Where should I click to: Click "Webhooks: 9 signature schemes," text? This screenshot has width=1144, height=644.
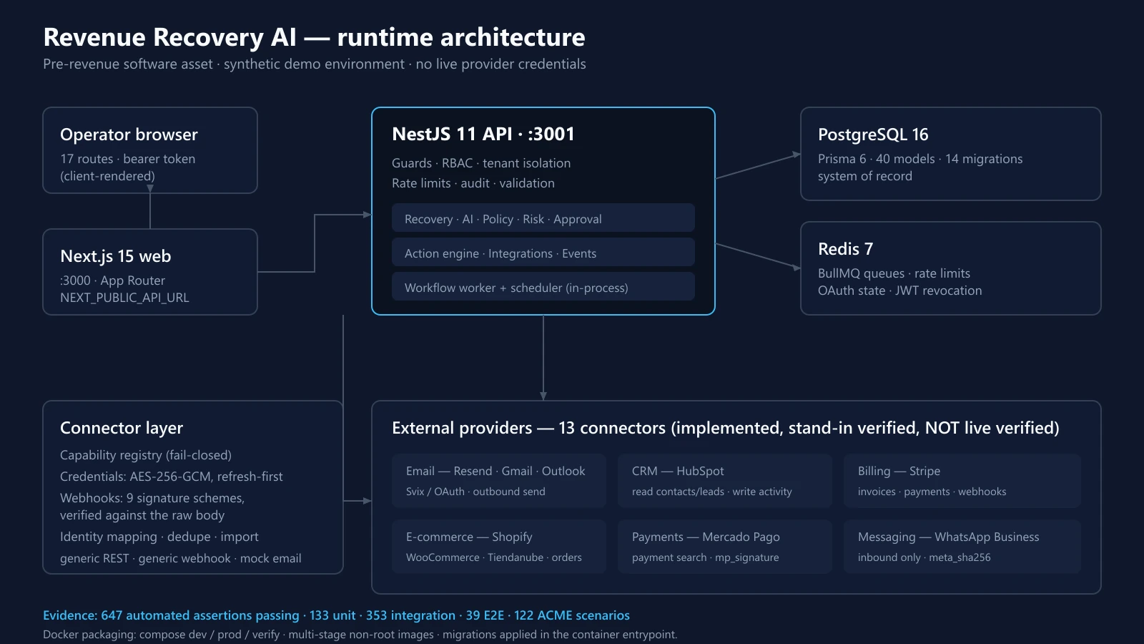[x=152, y=498]
